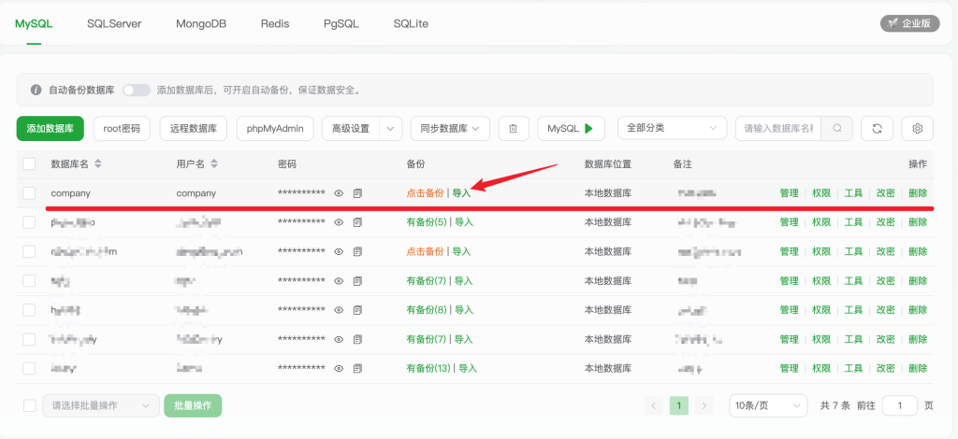The height and width of the screenshot is (439, 958).
Task: Click the trash bin icon in toolbar
Action: (514, 129)
